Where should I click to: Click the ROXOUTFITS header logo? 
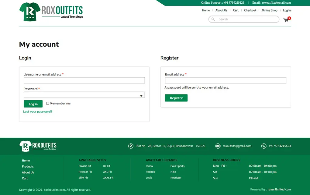pyautogui.click(x=51, y=12)
